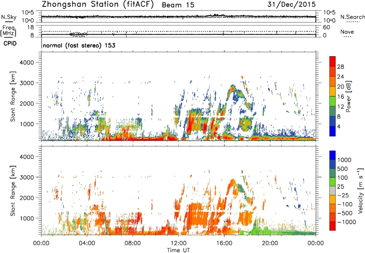Select the red top segment of power colorbar
The height and width of the screenshot is (253, 365).
pyautogui.click(x=333, y=61)
